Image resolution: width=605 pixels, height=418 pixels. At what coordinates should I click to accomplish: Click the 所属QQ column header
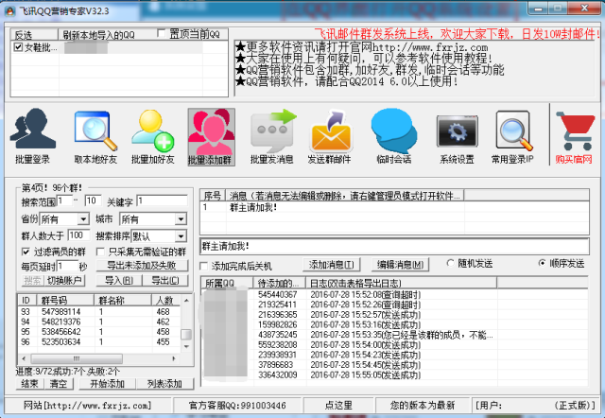(228, 283)
